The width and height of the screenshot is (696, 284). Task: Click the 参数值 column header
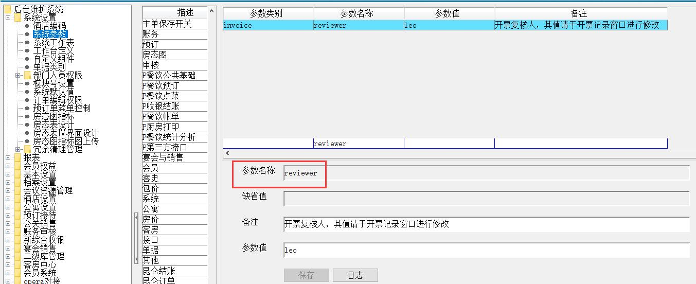point(450,14)
